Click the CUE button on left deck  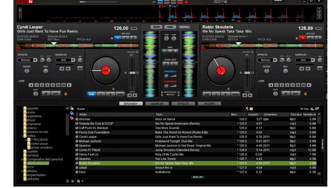(91, 94)
